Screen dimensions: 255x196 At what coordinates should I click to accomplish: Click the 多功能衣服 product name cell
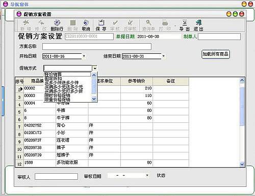(72, 162)
